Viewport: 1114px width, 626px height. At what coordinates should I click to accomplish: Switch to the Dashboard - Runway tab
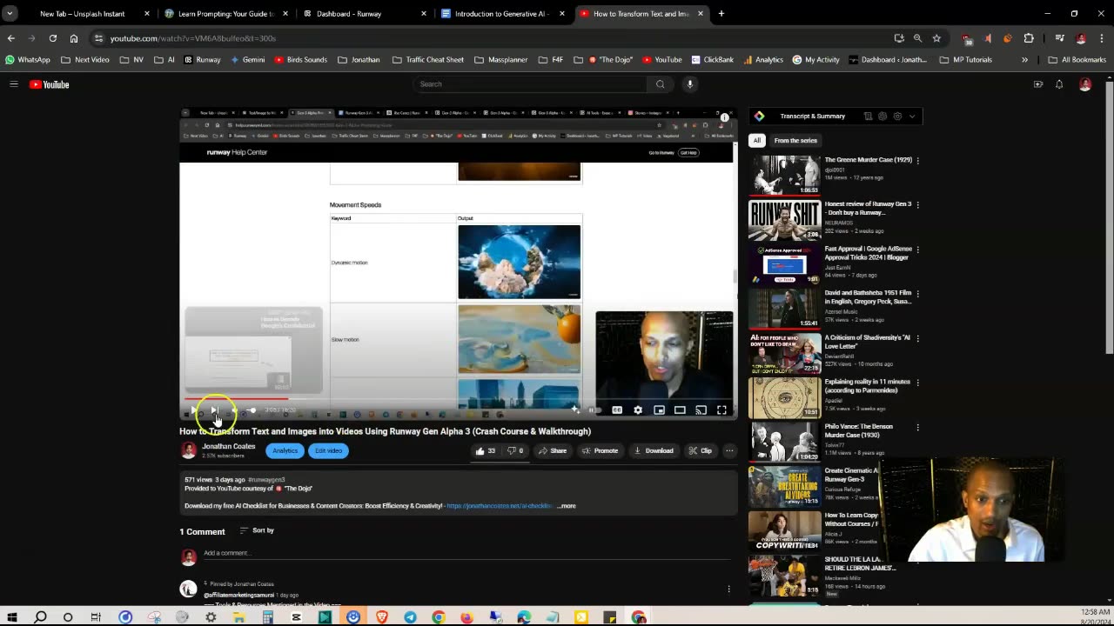click(365, 14)
